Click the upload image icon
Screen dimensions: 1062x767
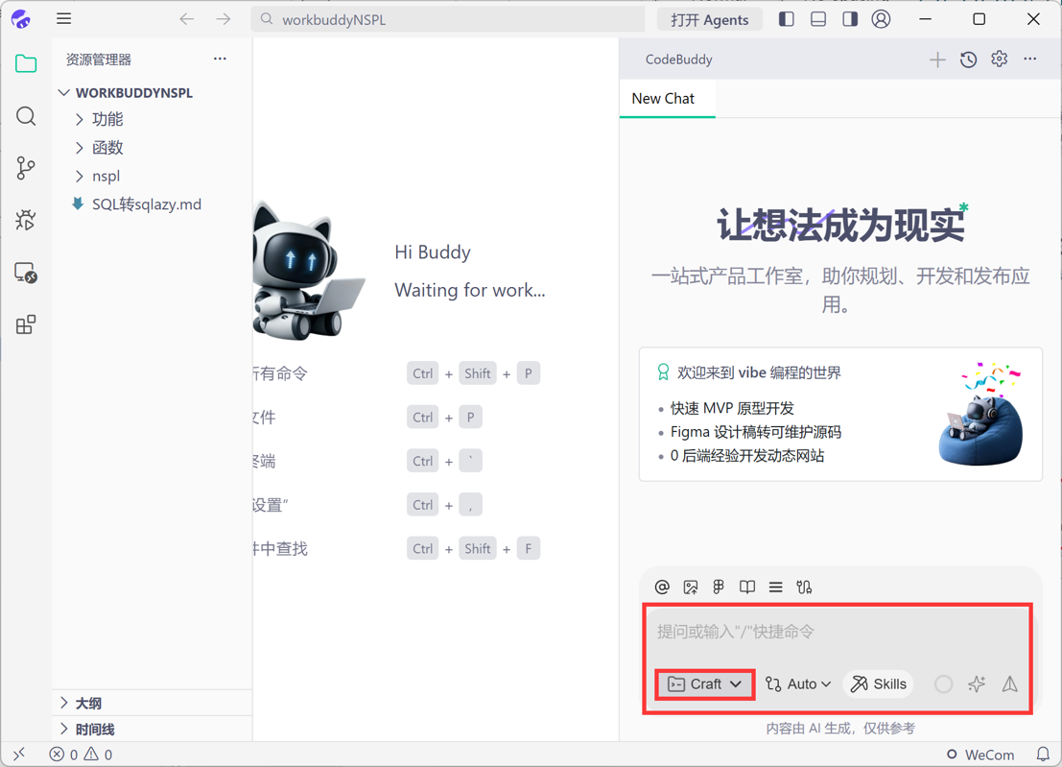[690, 587]
